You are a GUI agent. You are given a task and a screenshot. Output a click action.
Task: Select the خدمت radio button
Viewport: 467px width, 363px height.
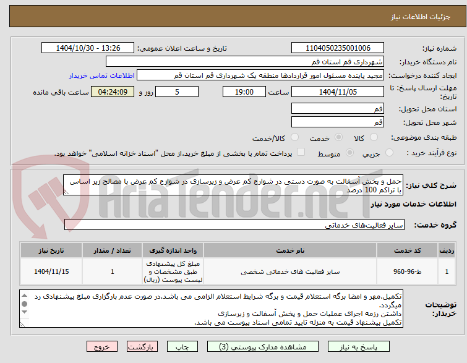coord(338,137)
